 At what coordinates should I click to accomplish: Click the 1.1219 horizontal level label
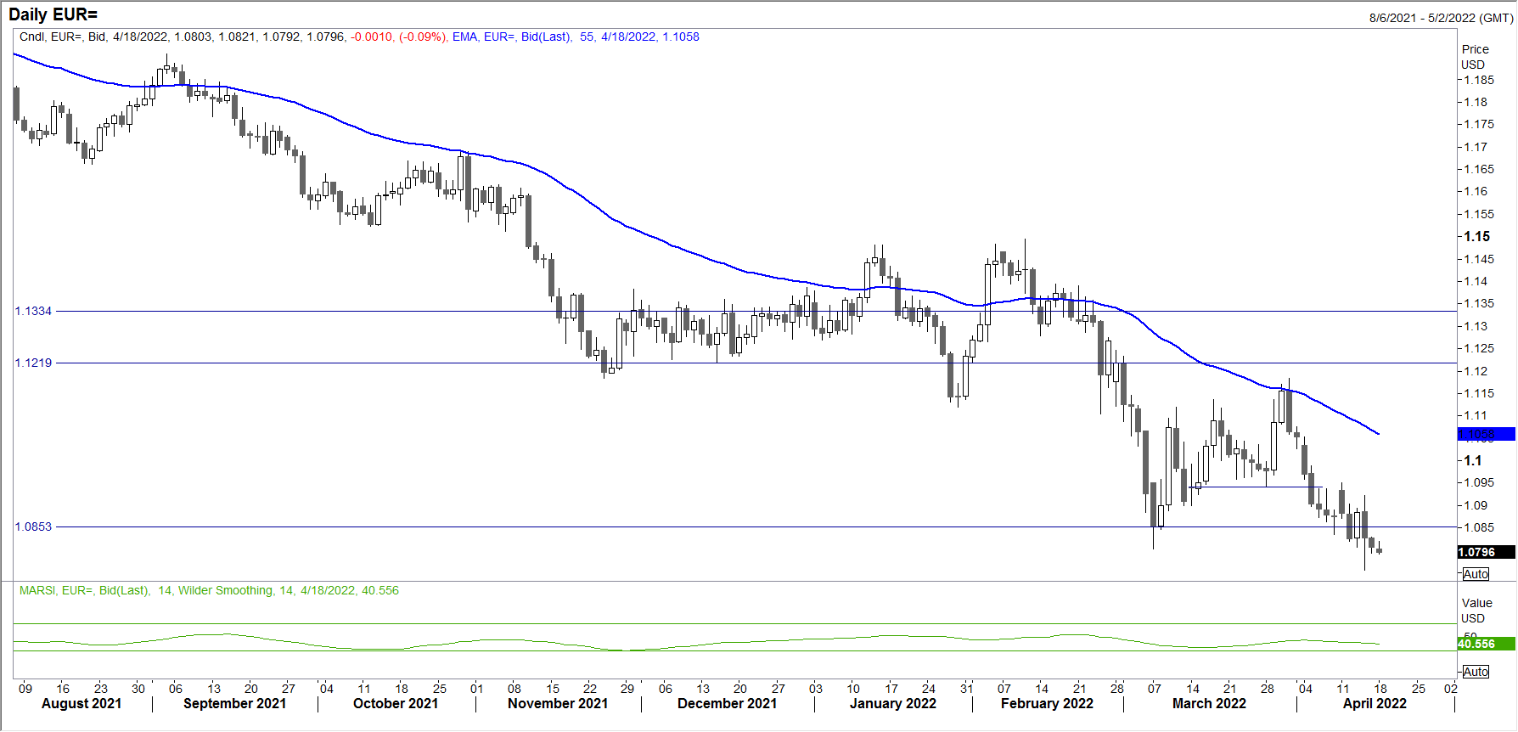pyautogui.click(x=33, y=363)
